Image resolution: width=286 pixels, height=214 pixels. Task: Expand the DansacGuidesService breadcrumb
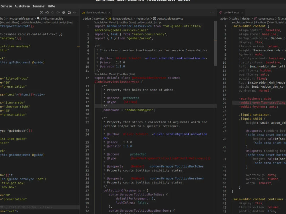pyautogui.click(x=170, y=19)
